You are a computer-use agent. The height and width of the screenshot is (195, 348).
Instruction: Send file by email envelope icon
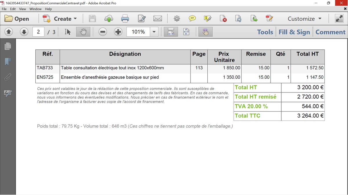[x=157, y=19]
